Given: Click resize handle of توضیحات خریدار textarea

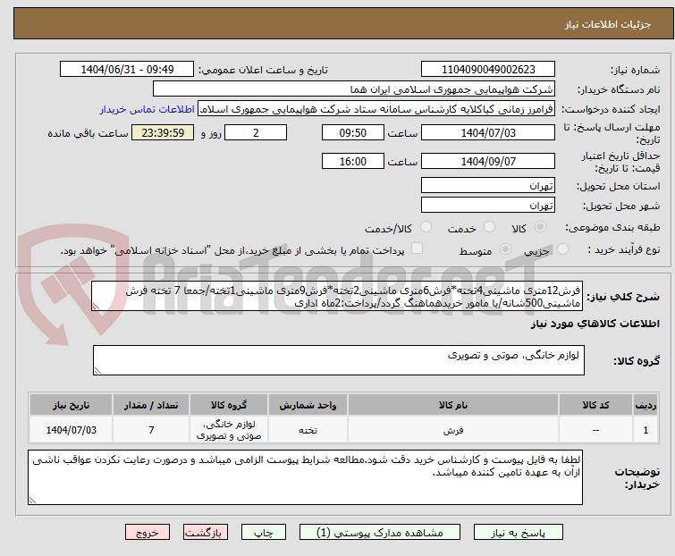Looking at the screenshot, I should click(x=32, y=501).
